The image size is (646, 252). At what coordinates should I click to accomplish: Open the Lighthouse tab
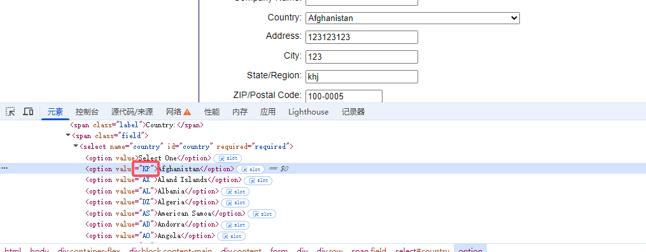[309, 112]
